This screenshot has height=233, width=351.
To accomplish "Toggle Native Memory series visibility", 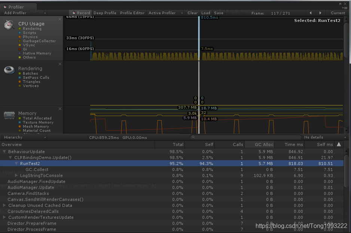I will coord(20,53).
